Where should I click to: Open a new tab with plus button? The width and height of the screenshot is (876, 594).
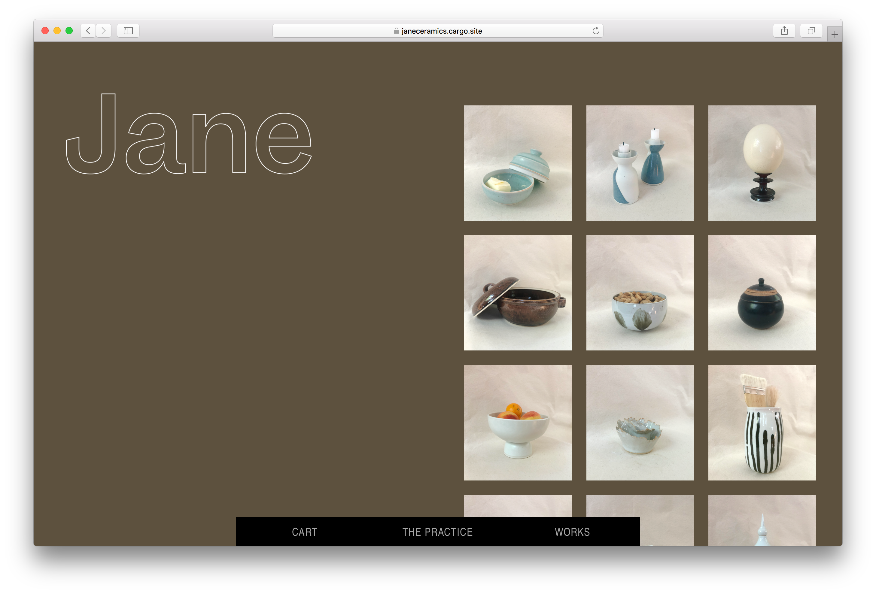click(835, 35)
